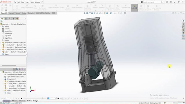Open the Help question mark icon

171,2
